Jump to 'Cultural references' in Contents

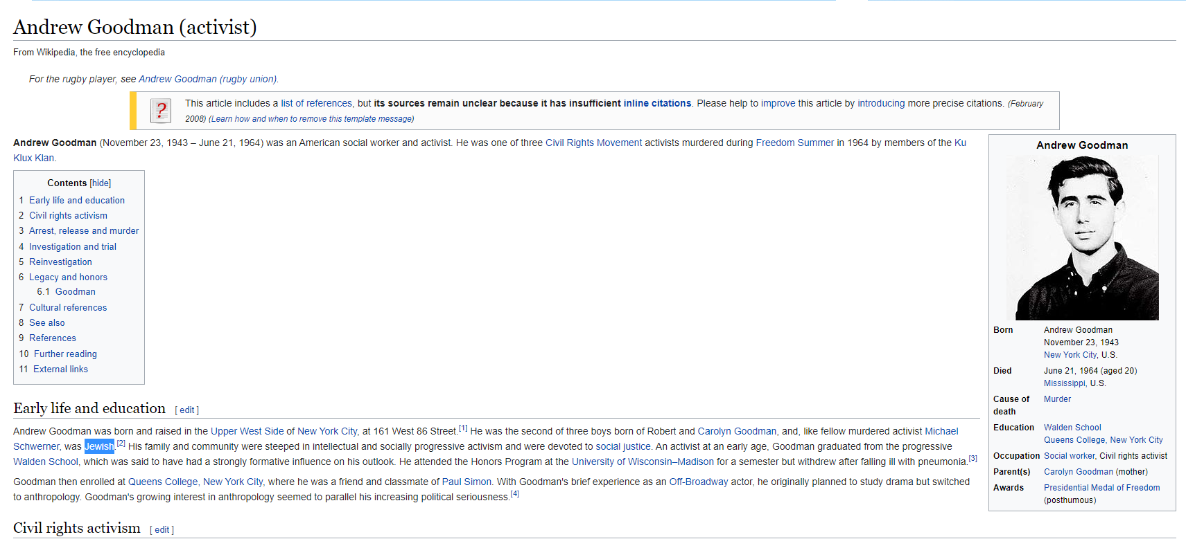coord(68,307)
